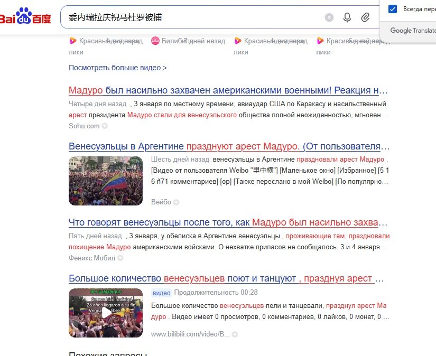Play the bilibili video thumbnail
This screenshot has width=436, height=356.
(106, 313)
